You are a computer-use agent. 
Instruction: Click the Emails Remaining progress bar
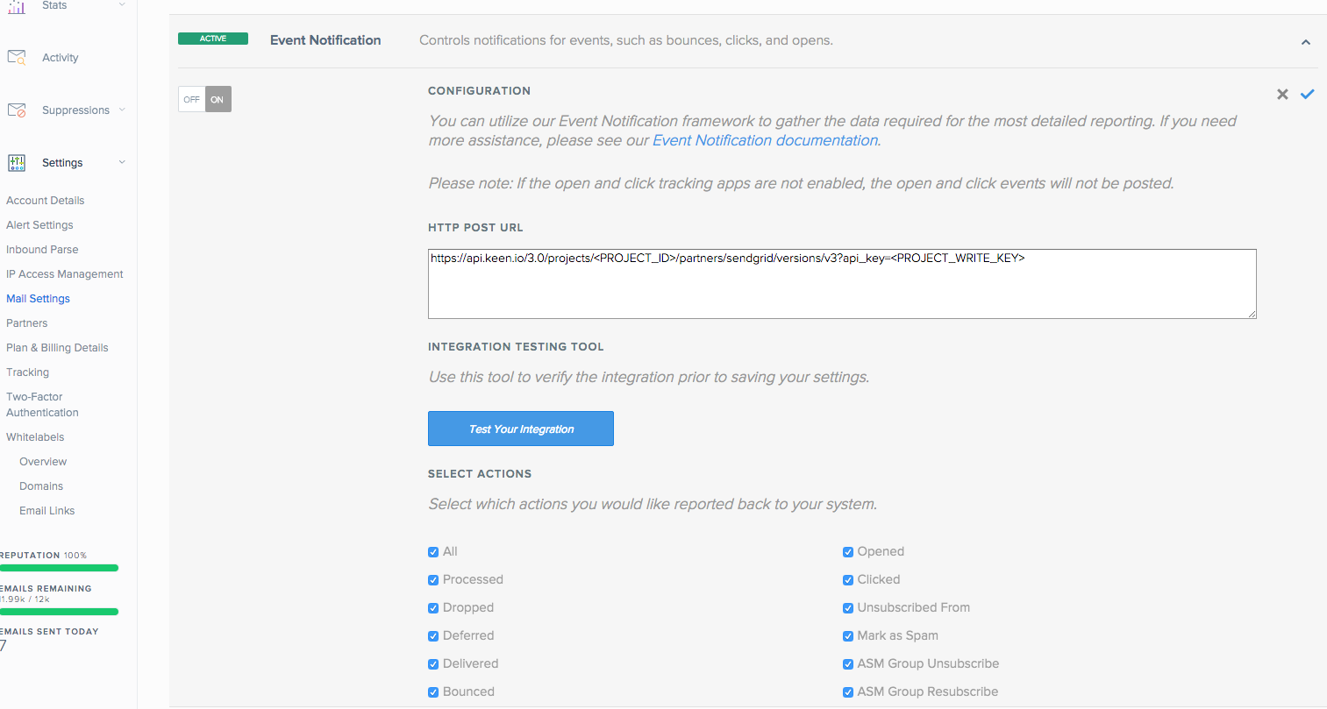[x=59, y=612]
